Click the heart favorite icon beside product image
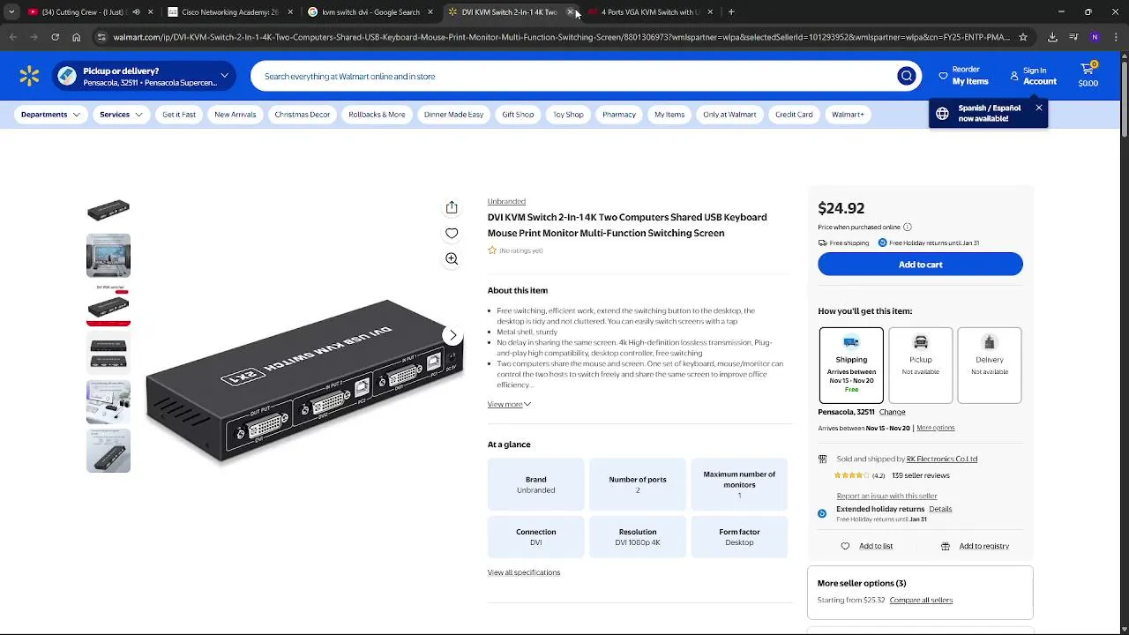Image resolution: width=1129 pixels, height=635 pixels. tap(452, 233)
